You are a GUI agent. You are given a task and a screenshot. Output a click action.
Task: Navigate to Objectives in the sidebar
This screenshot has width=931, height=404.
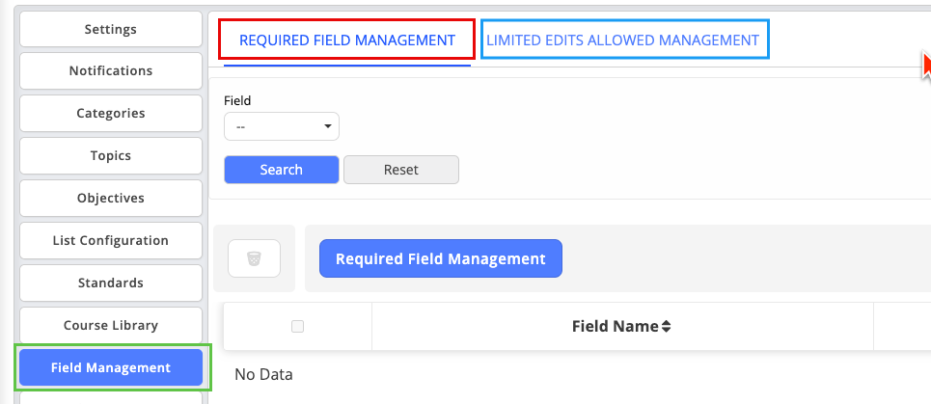pyautogui.click(x=111, y=199)
